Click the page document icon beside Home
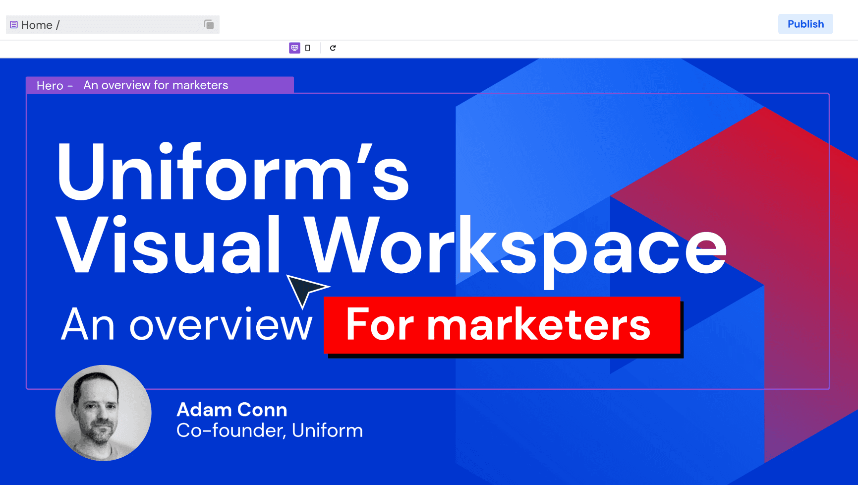 (14, 25)
